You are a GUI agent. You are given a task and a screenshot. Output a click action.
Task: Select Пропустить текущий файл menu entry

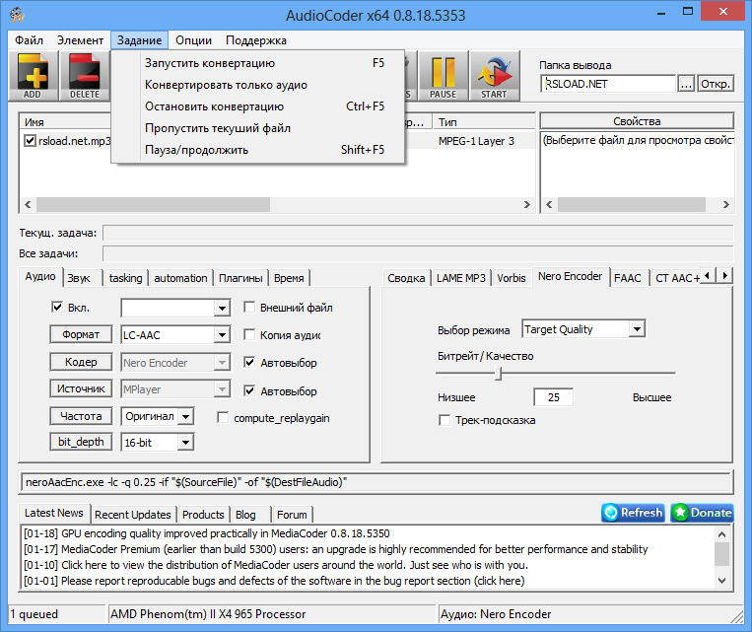(x=258, y=128)
